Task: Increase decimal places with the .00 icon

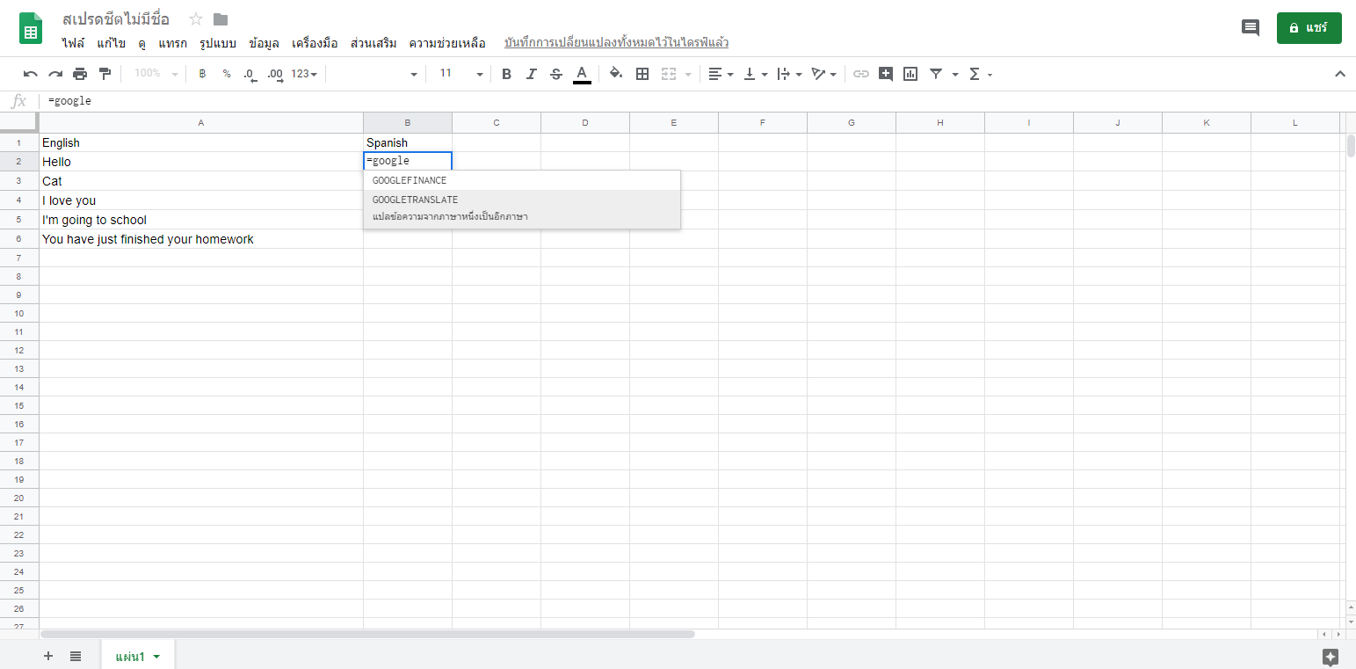Action: point(275,74)
